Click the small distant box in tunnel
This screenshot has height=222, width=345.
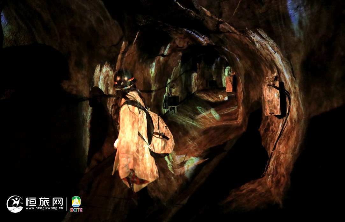[230, 84]
